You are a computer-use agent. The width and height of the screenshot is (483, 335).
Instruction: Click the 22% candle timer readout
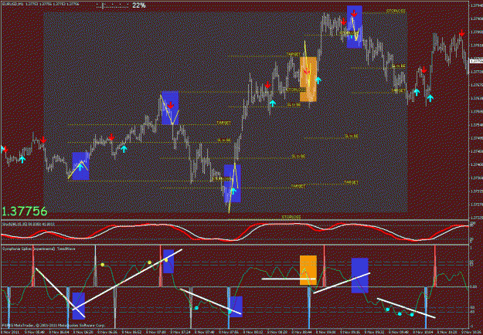pyautogui.click(x=138, y=5)
